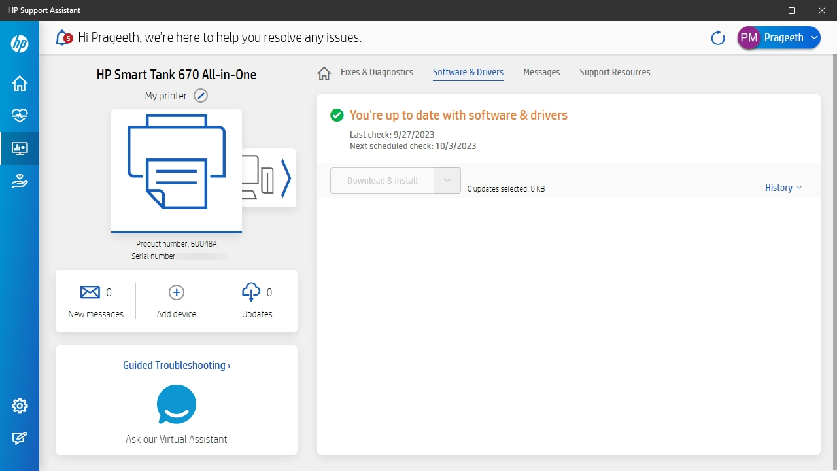Viewport: 837px width, 471px height.
Task: Open the device health heart icon
Action: (x=20, y=116)
